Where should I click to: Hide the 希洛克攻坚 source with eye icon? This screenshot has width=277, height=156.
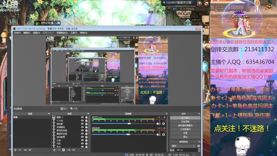pyautogui.click(x=82, y=130)
